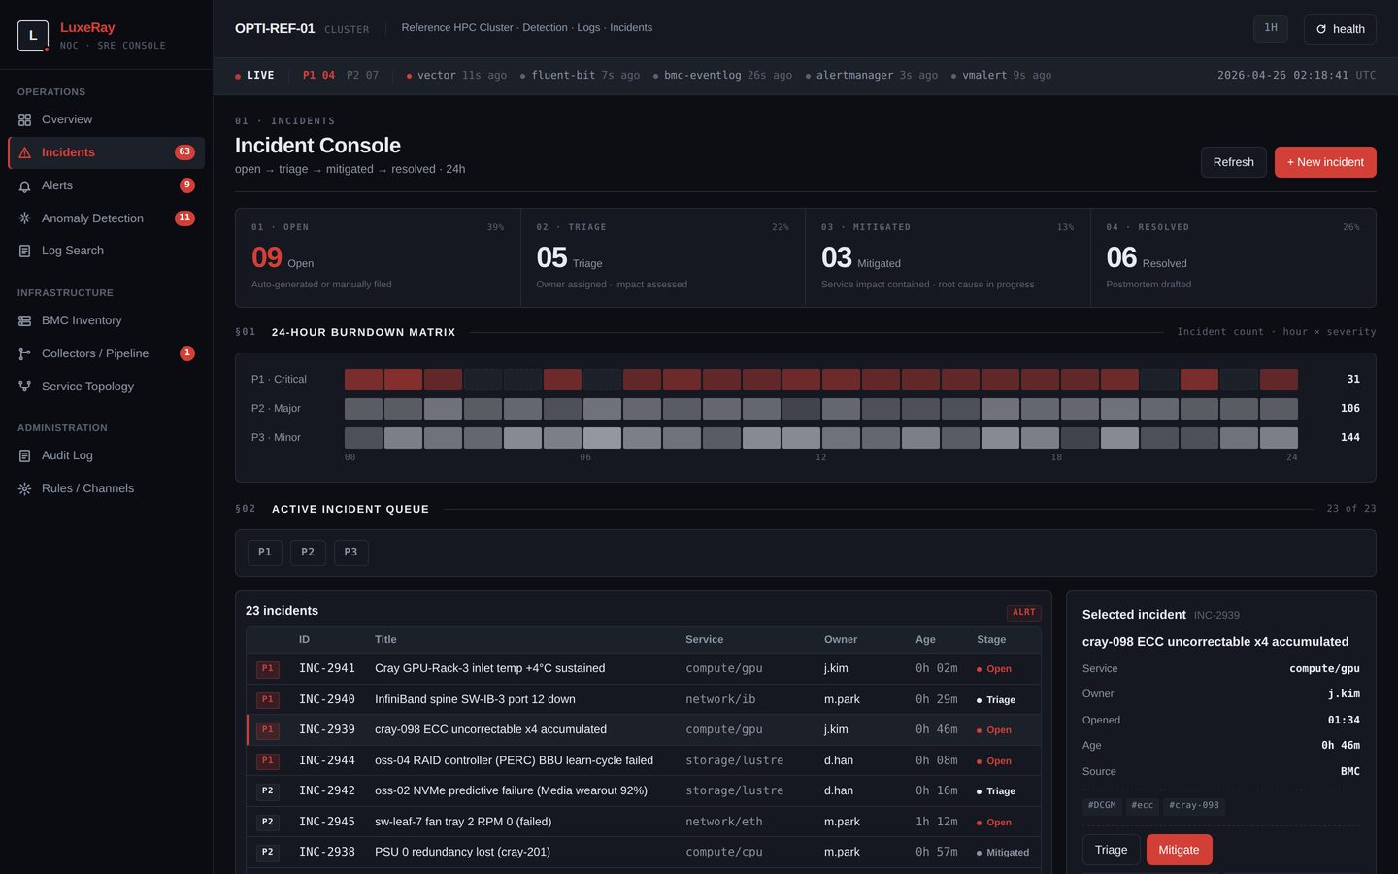Screen dimensions: 1398x874
Task: Click network/ib service of INC-2940
Action: 720,699
